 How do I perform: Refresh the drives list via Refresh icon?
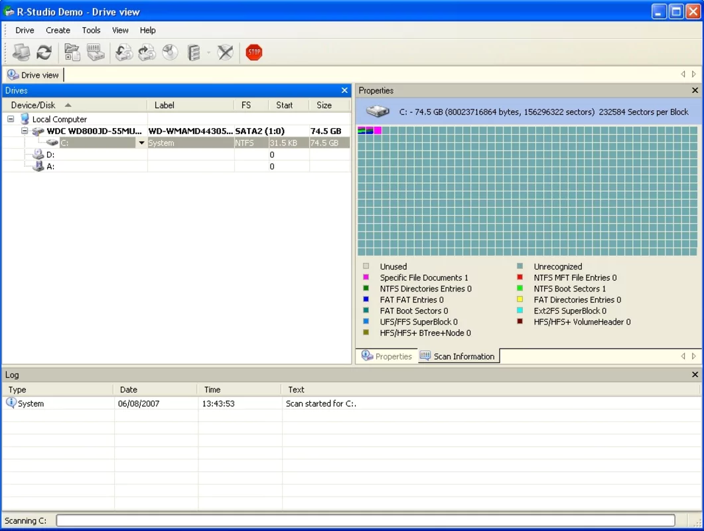tap(42, 52)
